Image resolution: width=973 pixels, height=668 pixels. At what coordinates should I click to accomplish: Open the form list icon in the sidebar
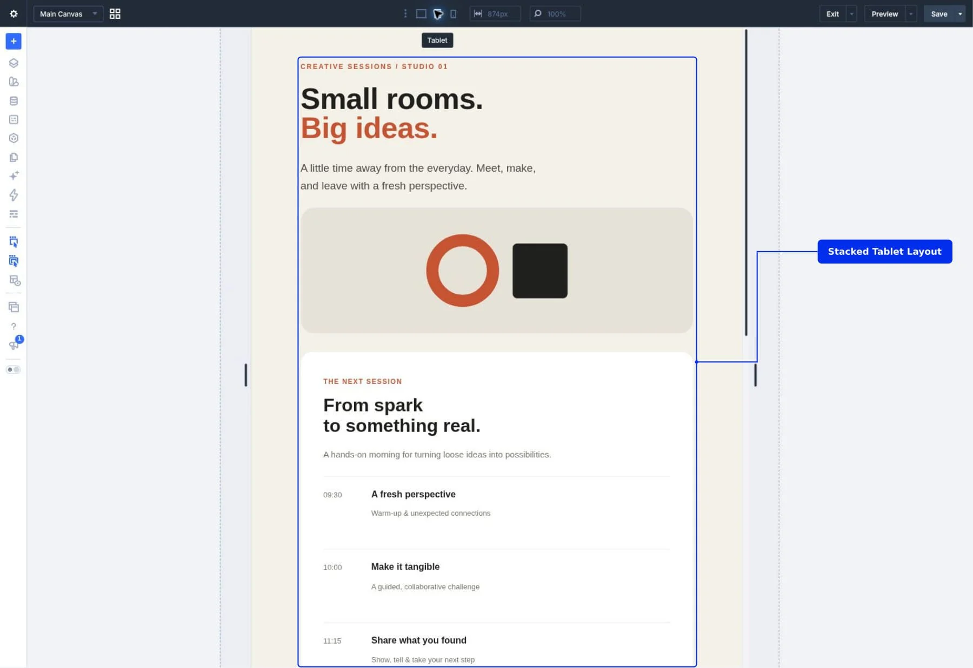click(x=14, y=119)
